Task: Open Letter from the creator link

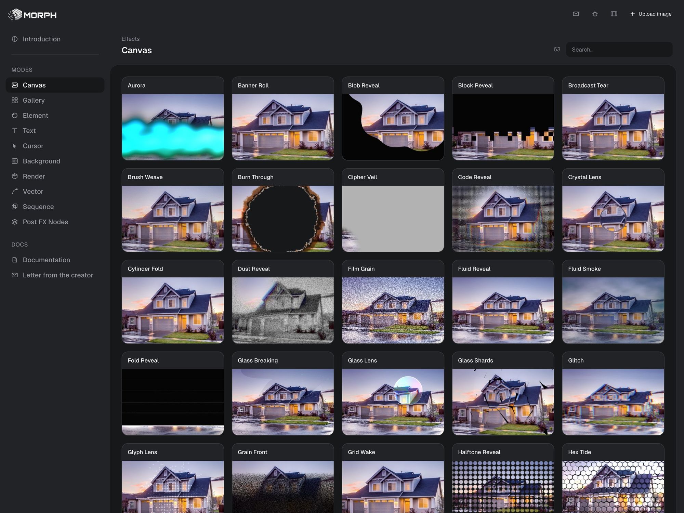Action: click(55, 275)
